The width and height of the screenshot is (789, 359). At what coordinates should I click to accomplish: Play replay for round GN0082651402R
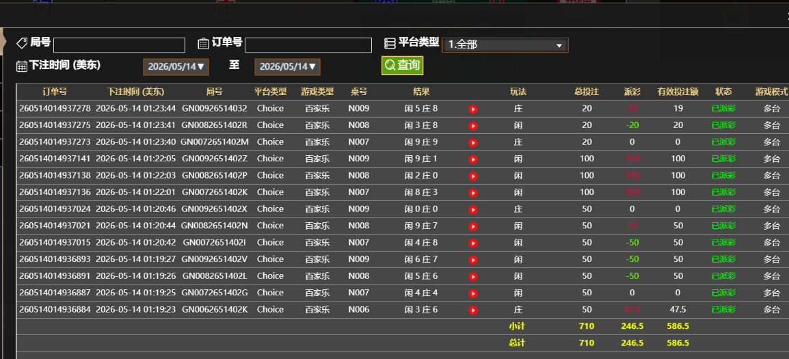point(473,126)
